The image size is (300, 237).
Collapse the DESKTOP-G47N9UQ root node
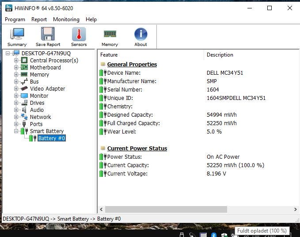[x=8, y=53]
